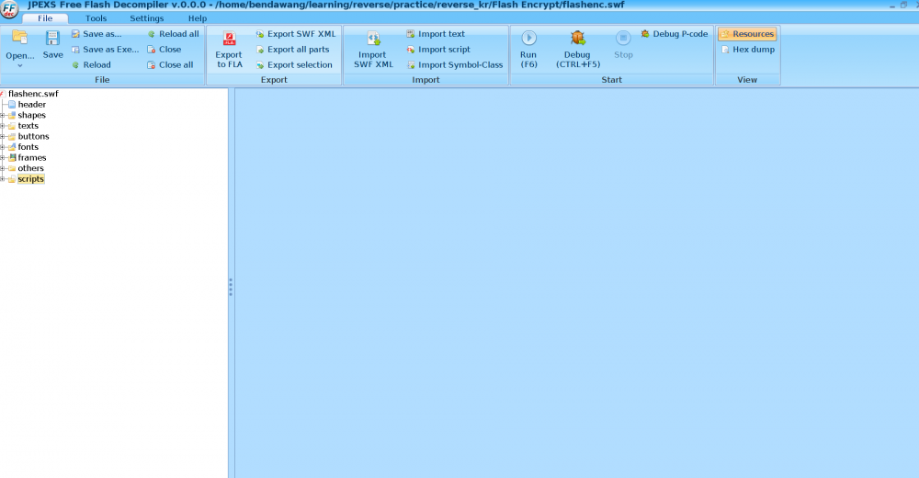Click Close all in File group
Image resolution: width=919 pixels, height=478 pixels.
(170, 65)
